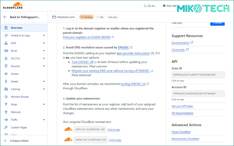234x146 pixels.
Task: Click the search magnifier icon near Go to
Action: 145,6
